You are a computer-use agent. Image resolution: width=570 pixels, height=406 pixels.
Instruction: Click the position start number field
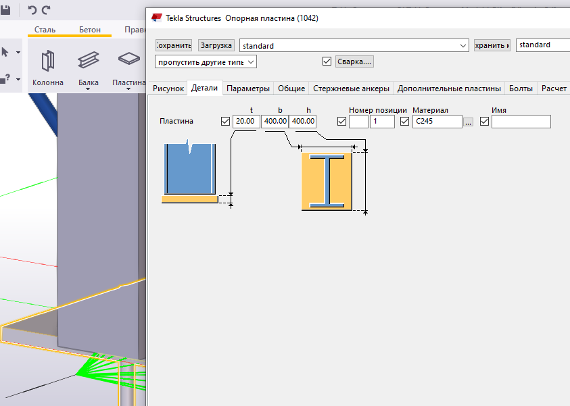point(382,122)
